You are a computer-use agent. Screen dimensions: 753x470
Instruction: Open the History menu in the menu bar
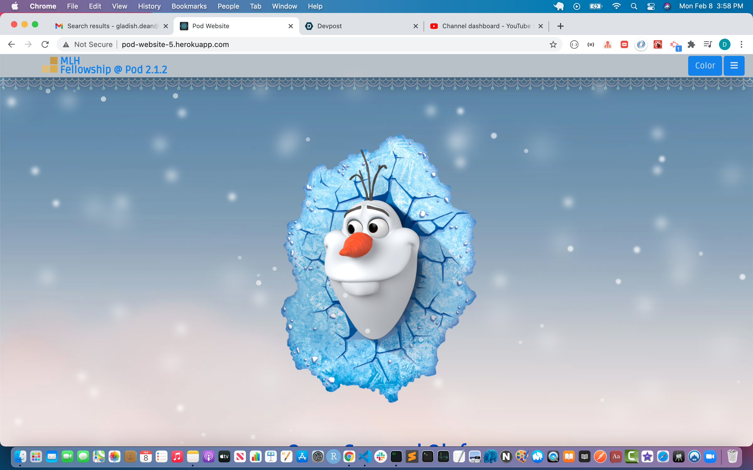[149, 6]
